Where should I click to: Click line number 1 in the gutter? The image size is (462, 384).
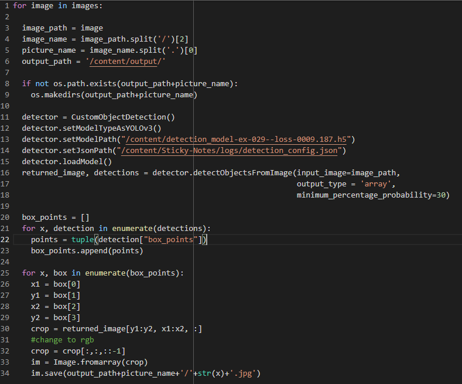(x=7, y=6)
